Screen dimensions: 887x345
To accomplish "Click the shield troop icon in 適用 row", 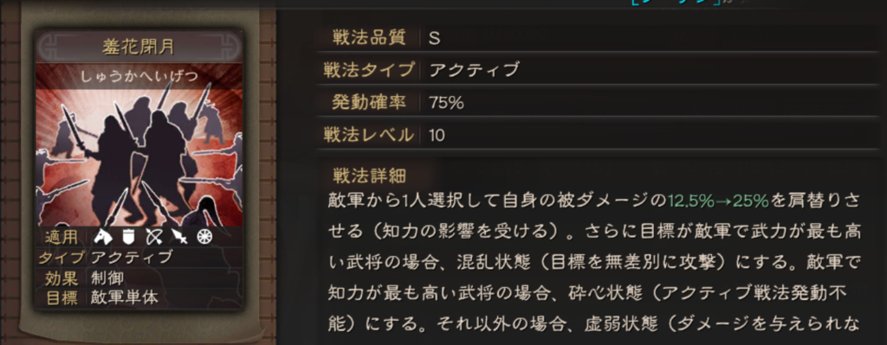I will pos(126,237).
